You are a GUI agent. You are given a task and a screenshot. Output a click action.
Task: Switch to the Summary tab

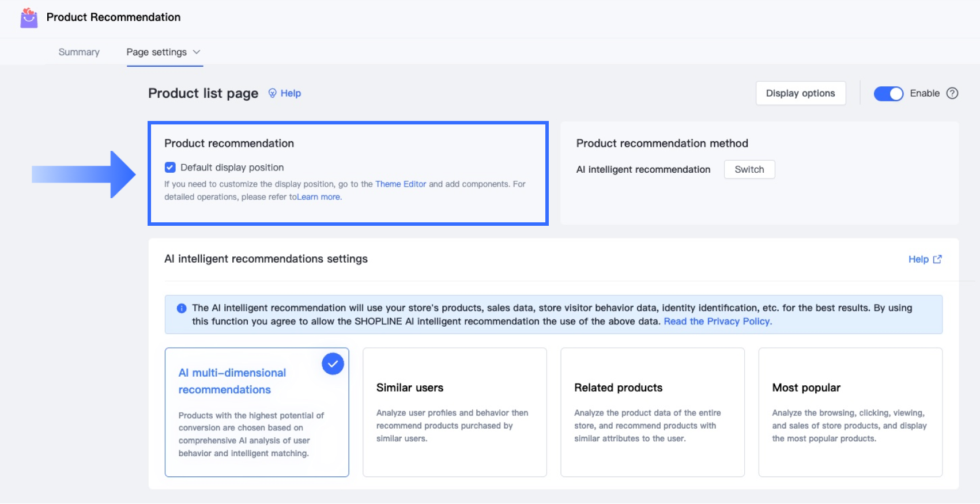[79, 52]
